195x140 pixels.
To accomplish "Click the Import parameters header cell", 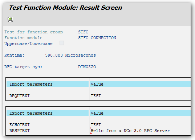I will pos(47,84).
